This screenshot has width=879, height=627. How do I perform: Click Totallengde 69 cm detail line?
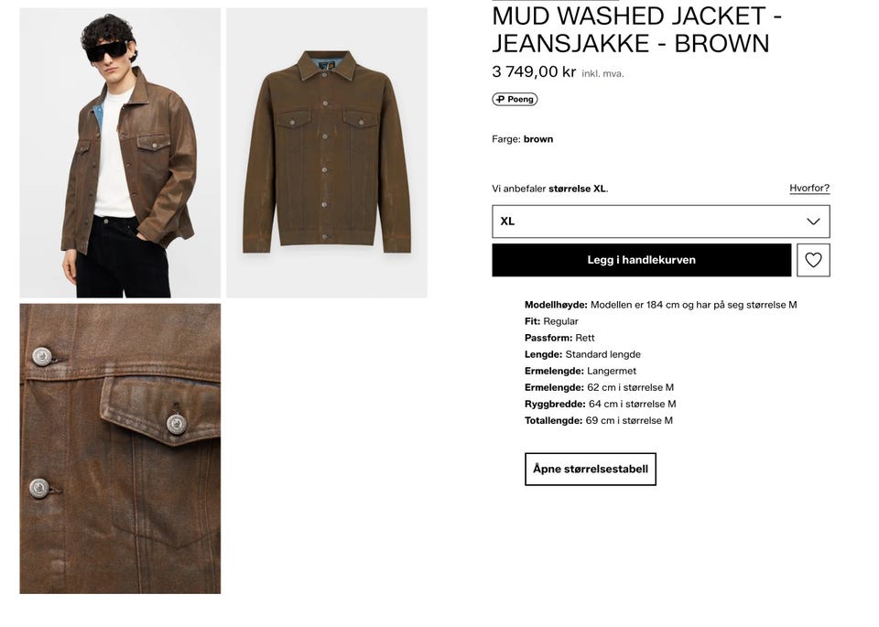coord(599,420)
